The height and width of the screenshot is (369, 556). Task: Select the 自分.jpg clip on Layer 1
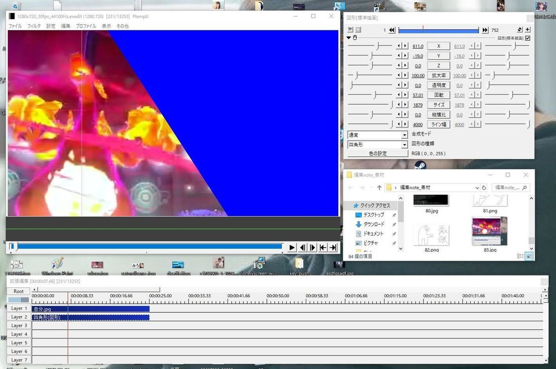[90, 309]
